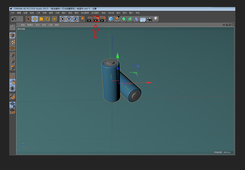Screen dimensions: 245x170
Task: Select the Move tool
Action: [35, 19]
